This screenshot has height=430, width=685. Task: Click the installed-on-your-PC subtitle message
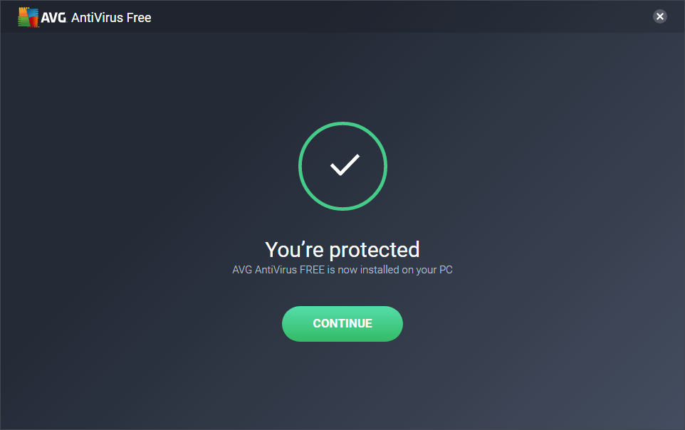(x=342, y=270)
